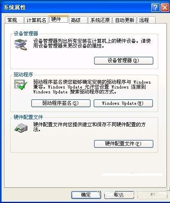Click the 驱动程序签名(S) button
Screen dimensions: 170x203
pos(61,103)
